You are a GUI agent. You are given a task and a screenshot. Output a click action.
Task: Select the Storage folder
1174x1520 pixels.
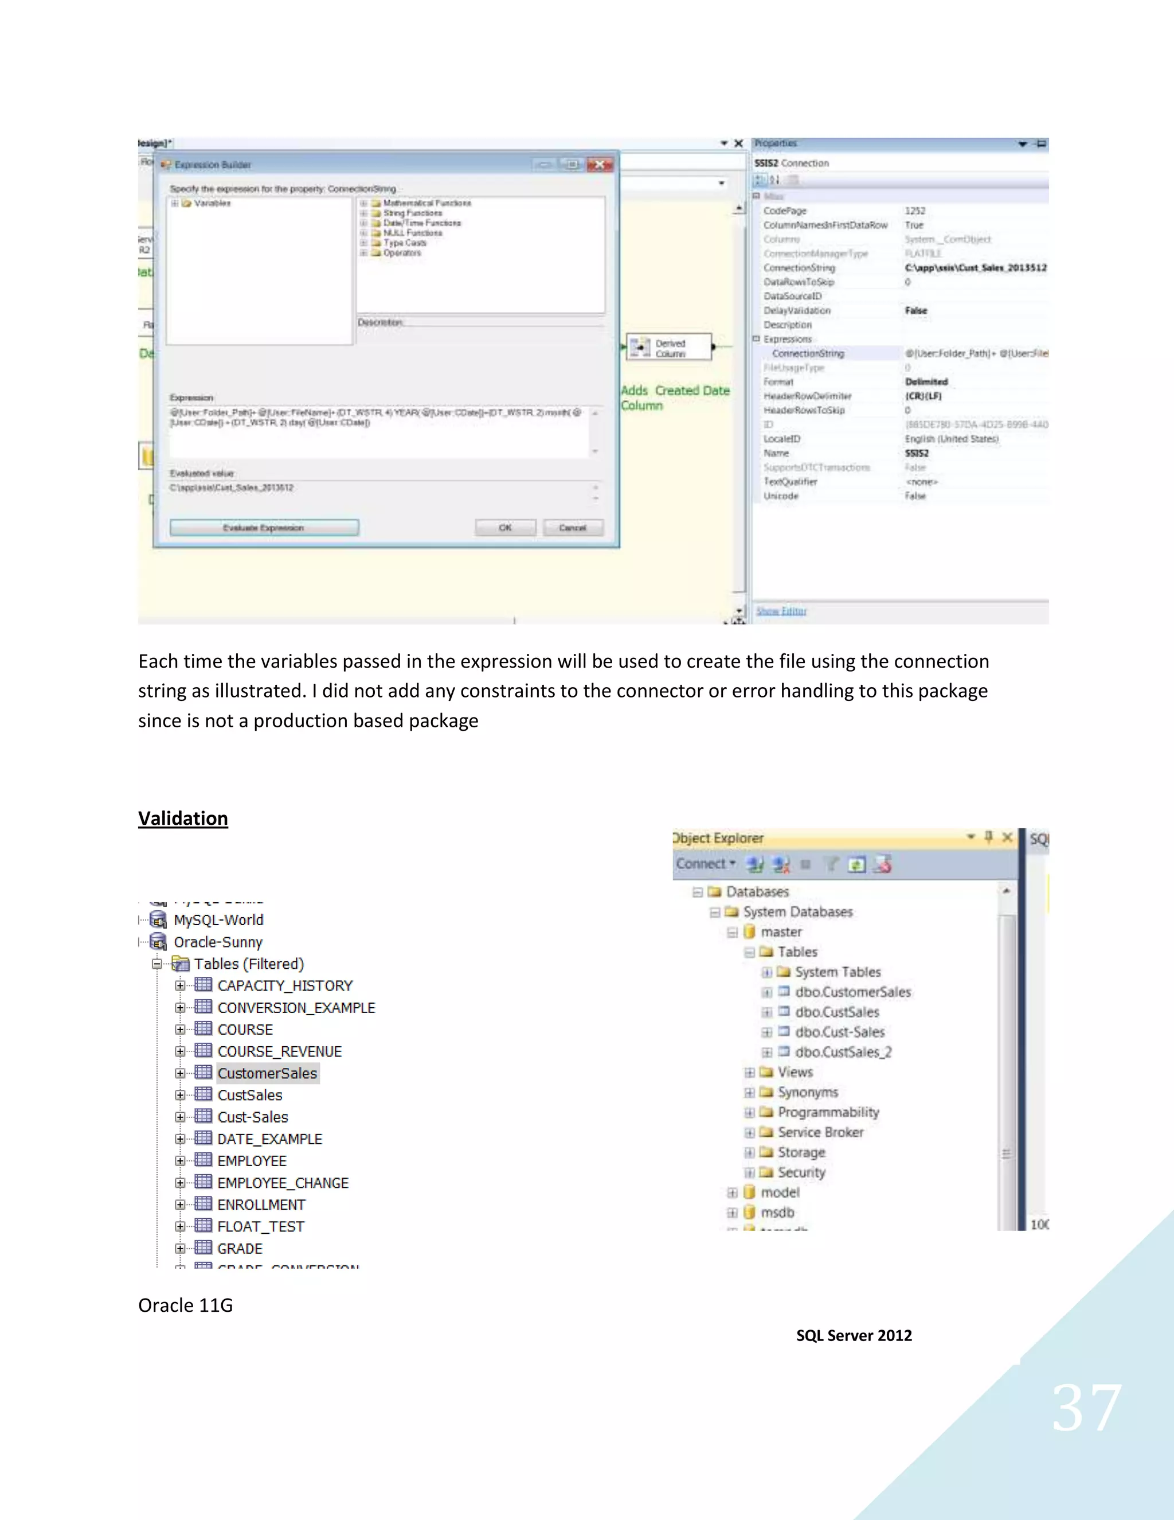pos(801,1152)
